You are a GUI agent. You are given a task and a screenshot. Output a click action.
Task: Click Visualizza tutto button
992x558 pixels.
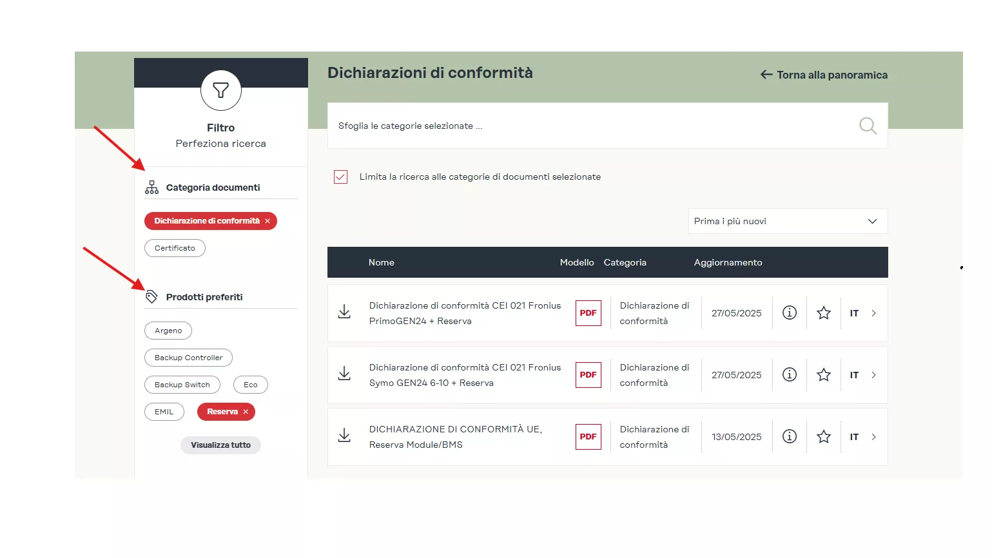click(x=220, y=445)
